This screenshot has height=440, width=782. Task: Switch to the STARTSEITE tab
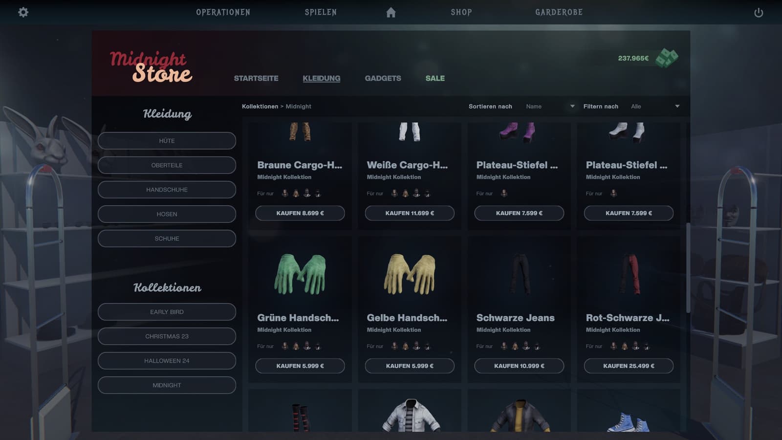point(256,78)
